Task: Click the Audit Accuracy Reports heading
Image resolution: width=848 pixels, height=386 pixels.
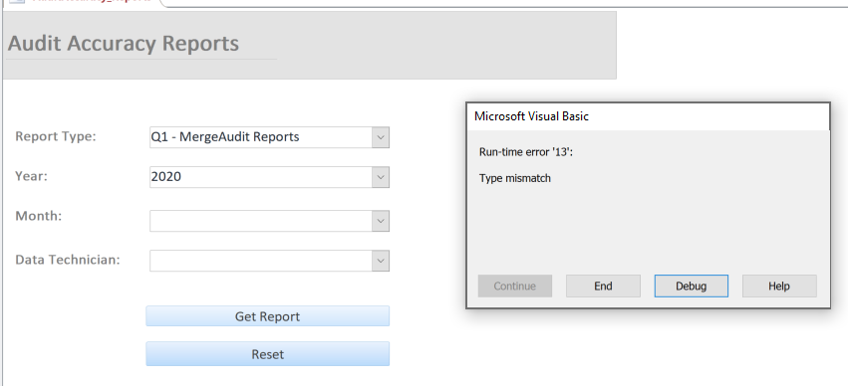Action: coord(124,43)
